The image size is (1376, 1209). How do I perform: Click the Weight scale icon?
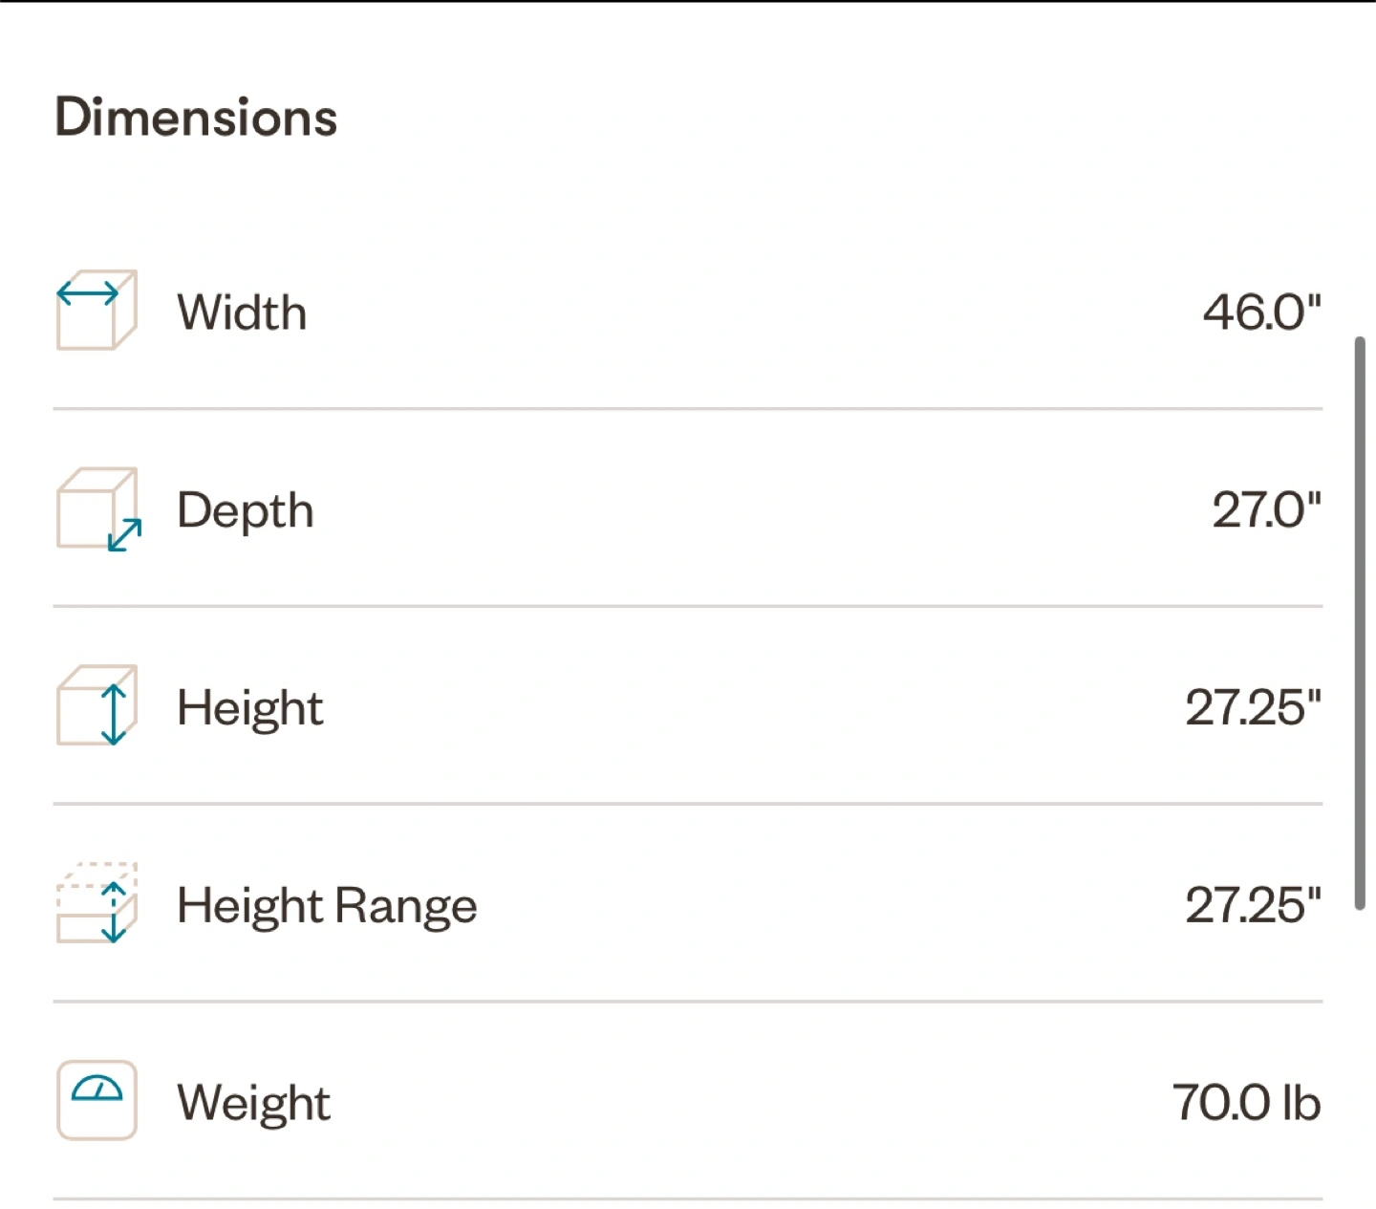coord(97,1100)
